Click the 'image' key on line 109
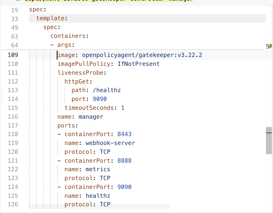Viewport: 273px width, 213px height. [x=66, y=55]
